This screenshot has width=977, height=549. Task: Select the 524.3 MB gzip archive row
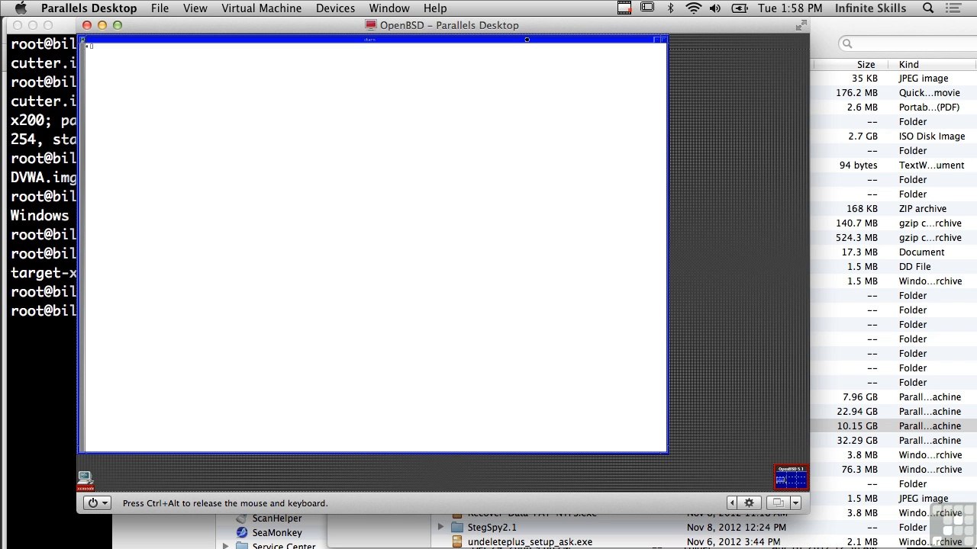coord(895,238)
